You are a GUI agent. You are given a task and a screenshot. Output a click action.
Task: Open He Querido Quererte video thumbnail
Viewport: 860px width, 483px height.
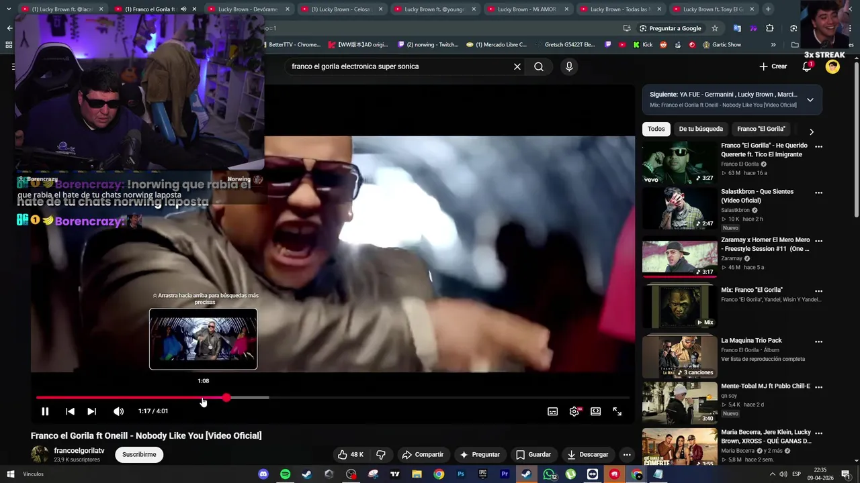[x=679, y=162]
